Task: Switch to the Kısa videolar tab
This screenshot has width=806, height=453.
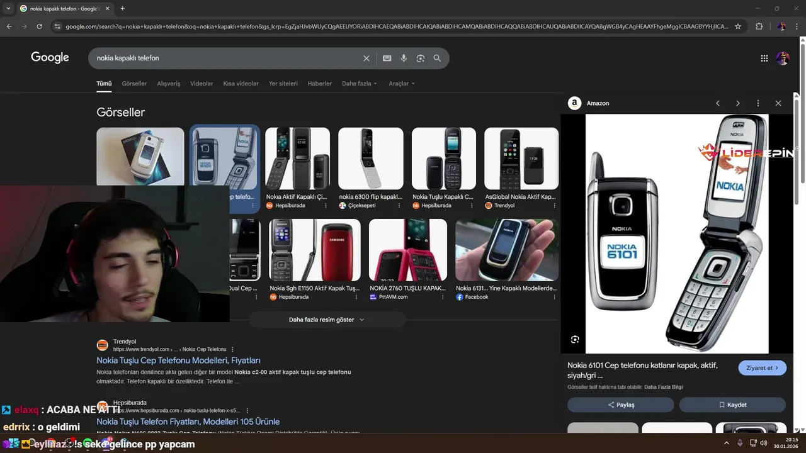Action: click(241, 84)
